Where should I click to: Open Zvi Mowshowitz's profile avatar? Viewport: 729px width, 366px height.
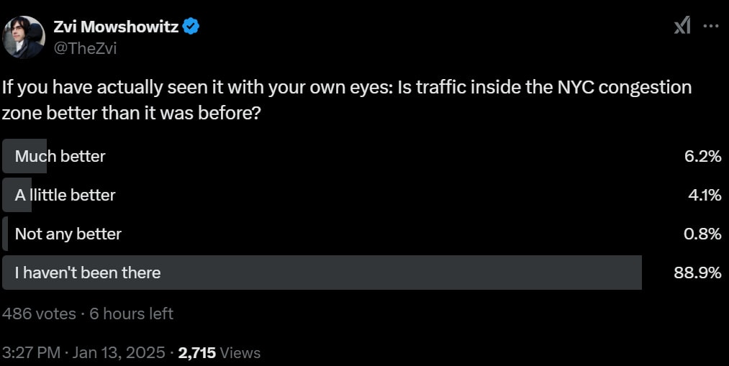[x=24, y=37]
